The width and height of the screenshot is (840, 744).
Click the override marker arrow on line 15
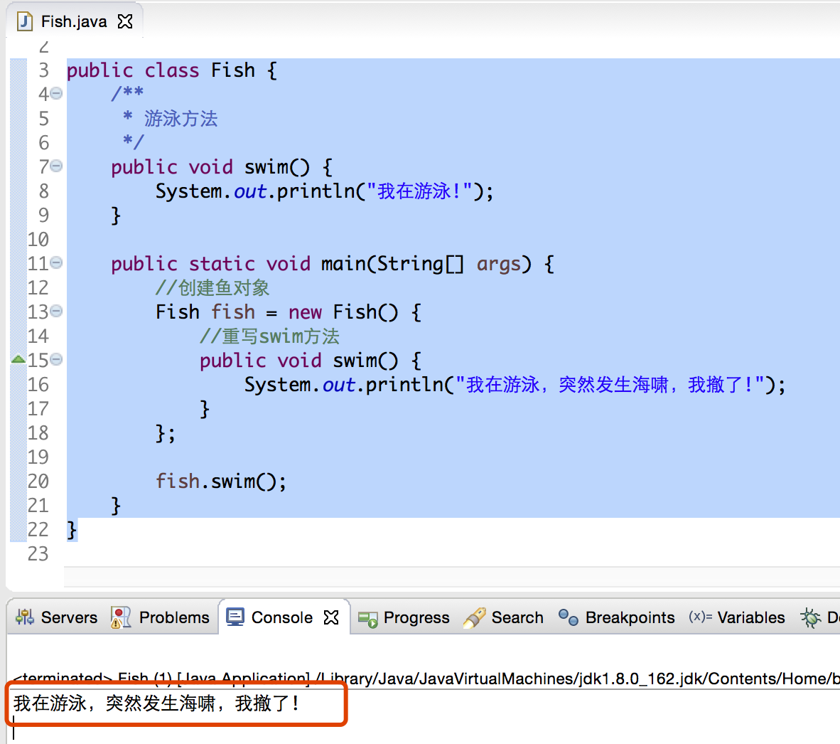point(18,359)
